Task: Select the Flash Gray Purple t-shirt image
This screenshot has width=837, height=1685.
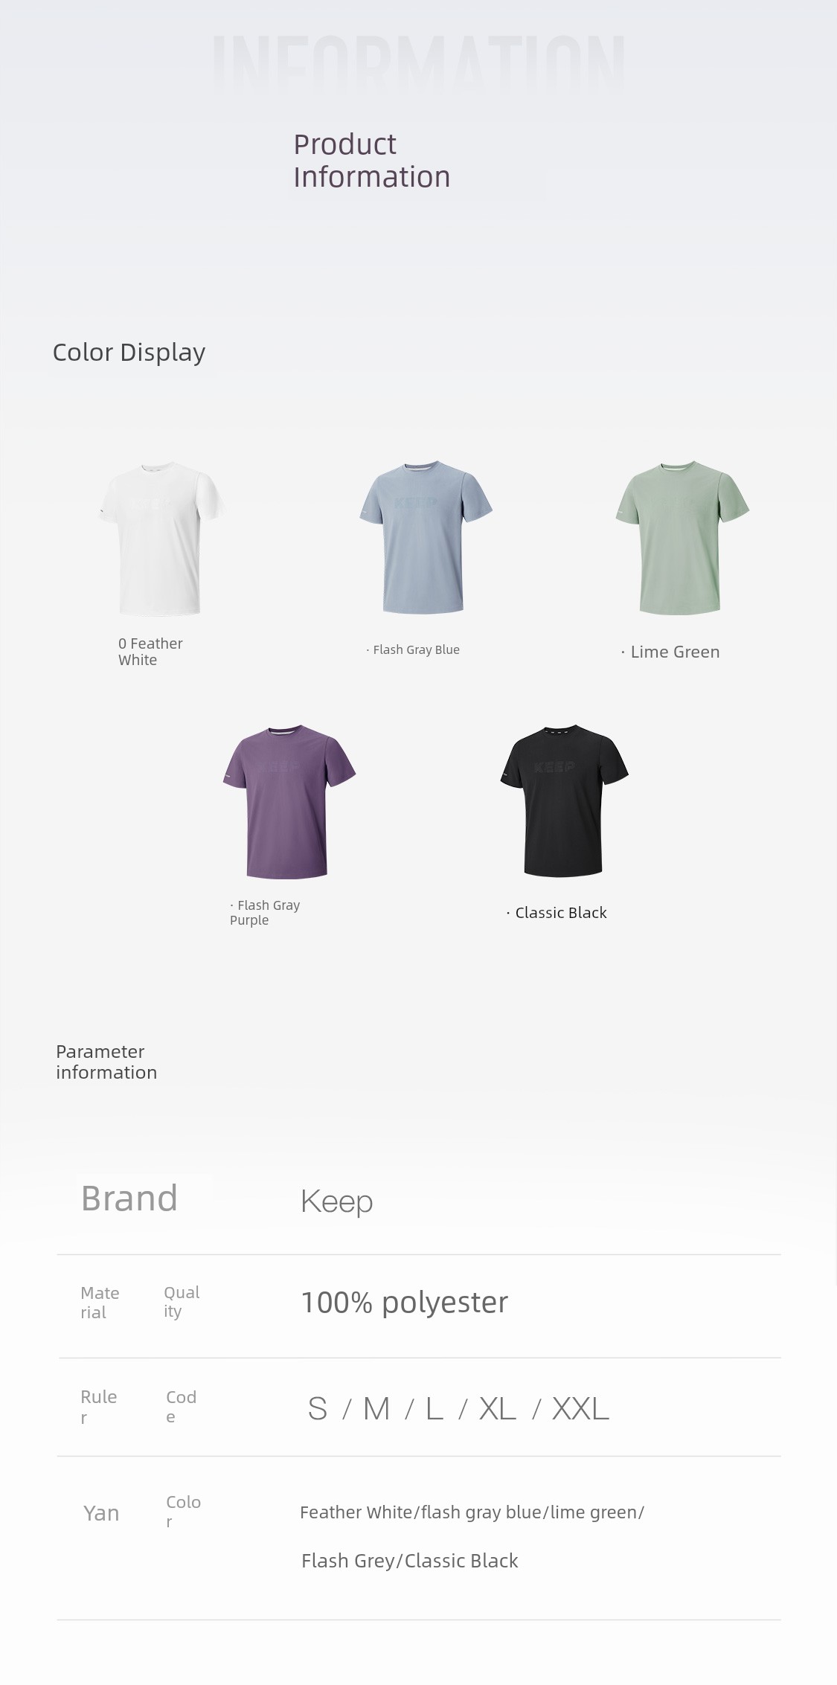Action: (289, 802)
